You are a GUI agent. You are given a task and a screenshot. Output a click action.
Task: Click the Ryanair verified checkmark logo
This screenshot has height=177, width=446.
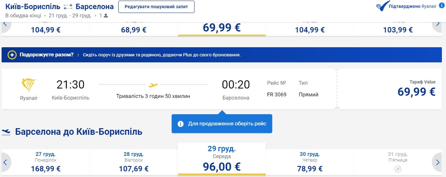[382, 7]
